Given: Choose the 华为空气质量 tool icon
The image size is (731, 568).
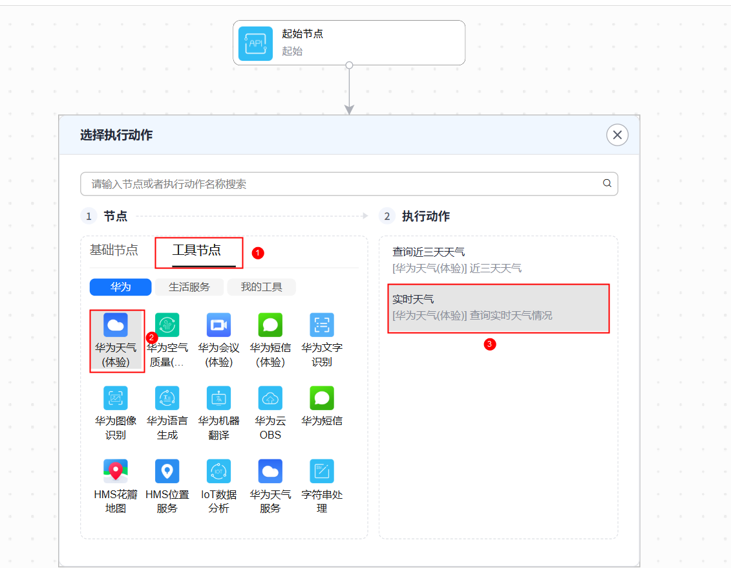Looking at the screenshot, I should click(x=167, y=325).
